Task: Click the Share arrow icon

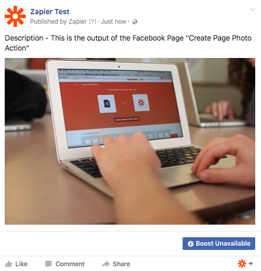Action: tap(106, 264)
